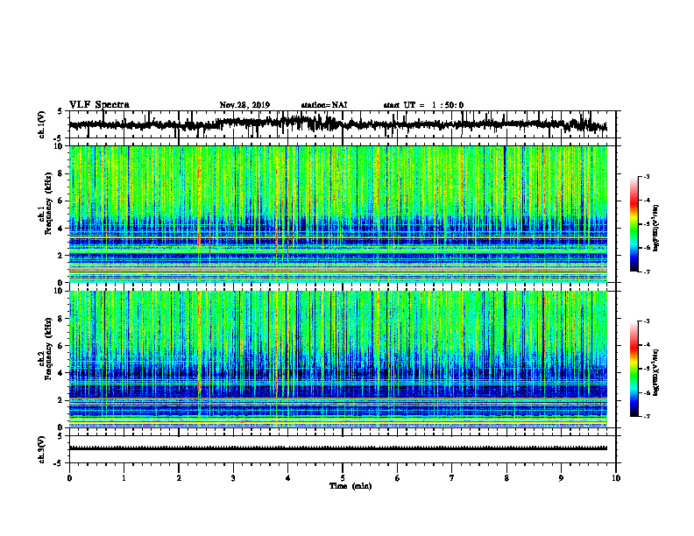Click the "4" kHz tick of ch.2 spectrogram
694x536 pixels.
(x=61, y=373)
